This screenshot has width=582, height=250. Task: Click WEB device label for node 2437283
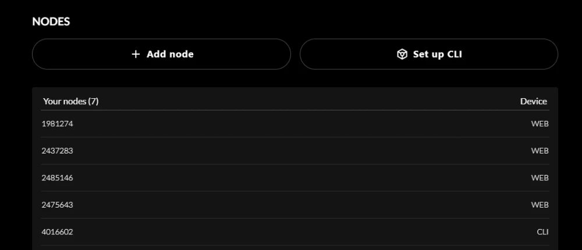(x=540, y=151)
